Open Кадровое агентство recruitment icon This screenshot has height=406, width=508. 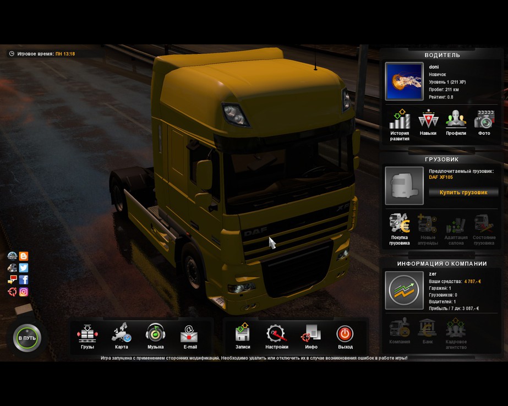click(x=456, y=334)
